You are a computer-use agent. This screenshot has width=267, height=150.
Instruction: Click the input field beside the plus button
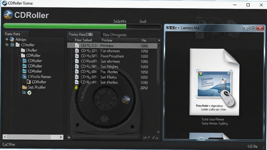106,137
